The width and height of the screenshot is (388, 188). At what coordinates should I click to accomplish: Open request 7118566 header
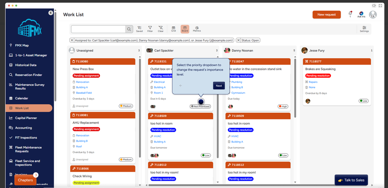coord(103,169)
